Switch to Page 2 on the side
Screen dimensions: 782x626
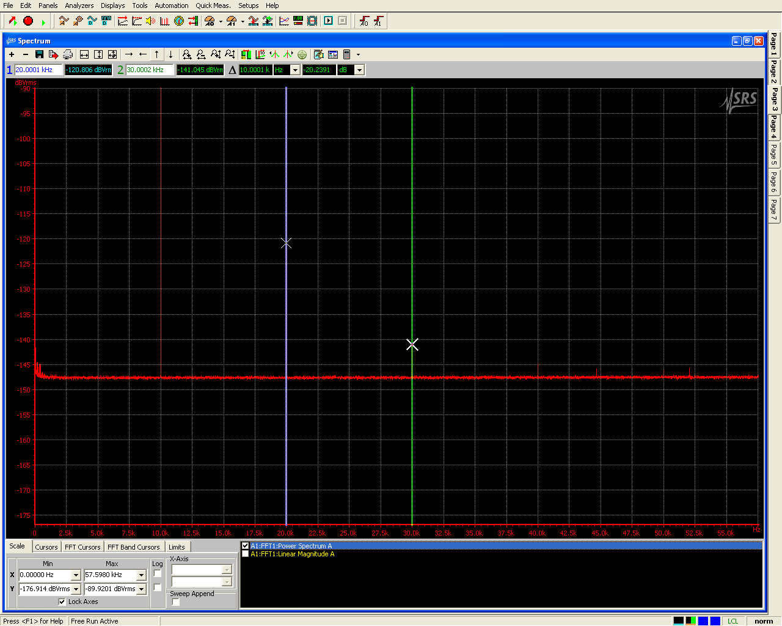[x=773, y=72]
